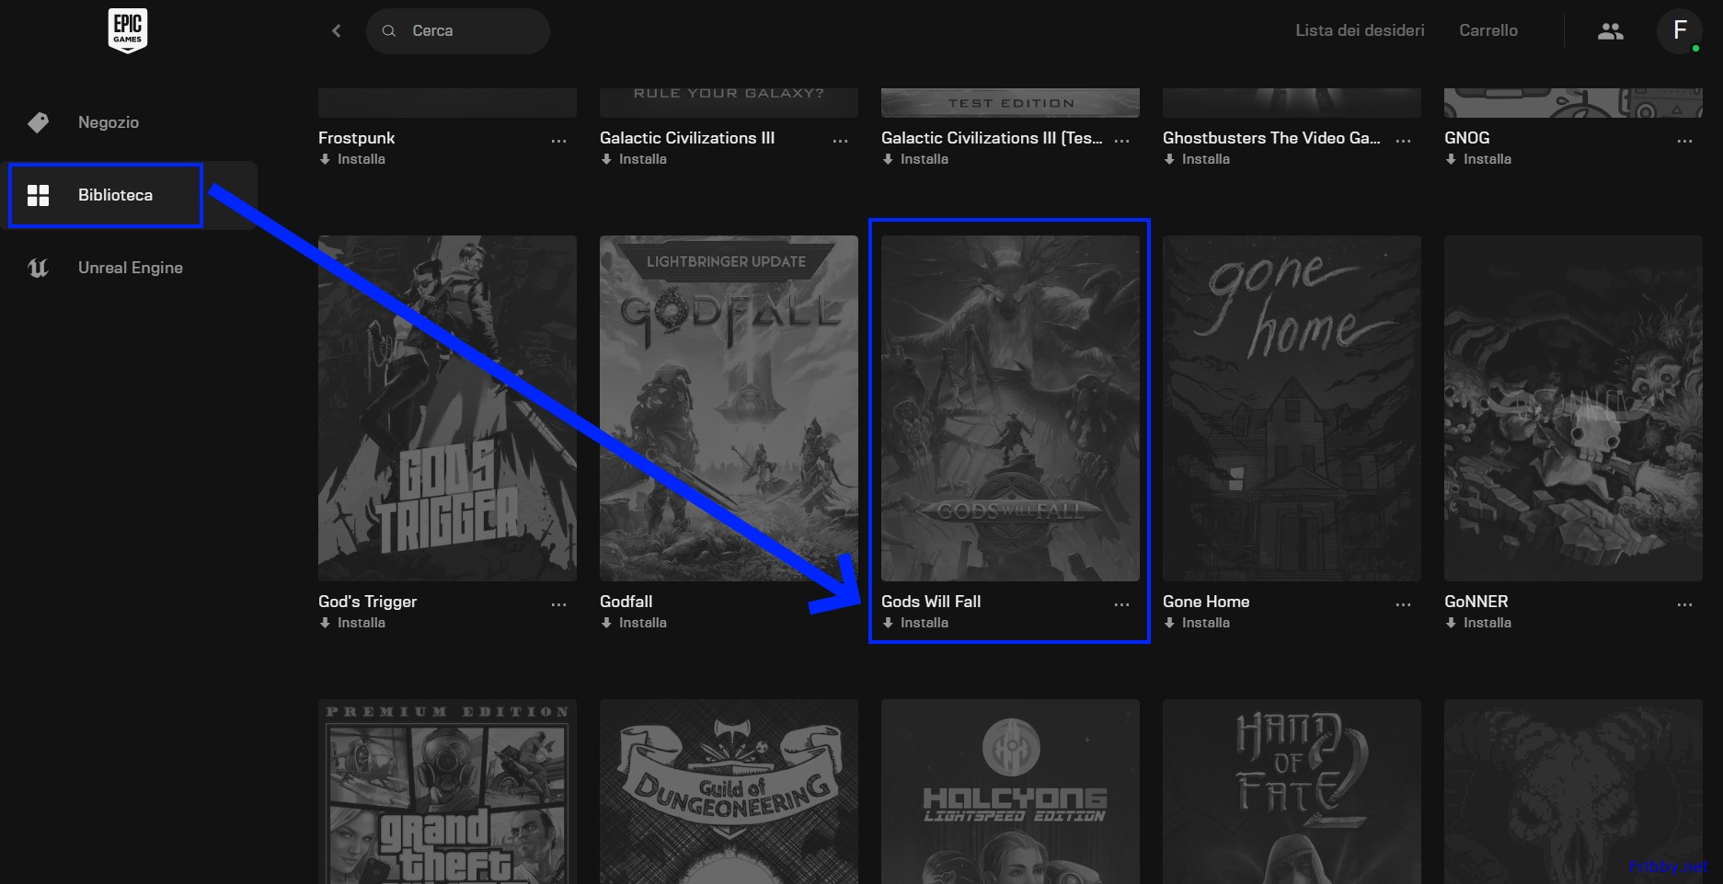Image resolution: width=1723 pixels, height=884 pixels.
Task: Focus the Cerca search field
Action: pos(458,31)
